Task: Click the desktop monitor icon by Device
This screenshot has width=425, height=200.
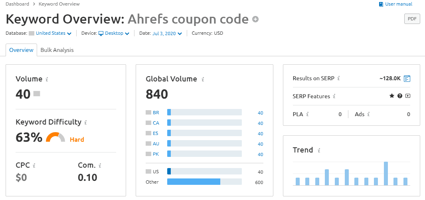Action: tap(101, 34)
